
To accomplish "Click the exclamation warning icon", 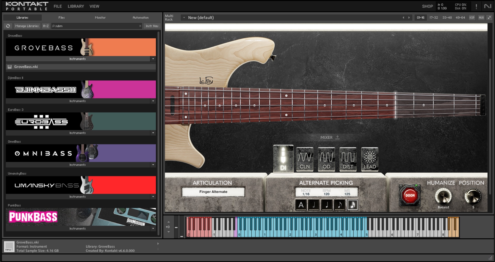I will pyautogui.click(x=476, y=6).
